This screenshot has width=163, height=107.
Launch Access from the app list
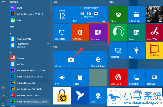coord(30,58)
